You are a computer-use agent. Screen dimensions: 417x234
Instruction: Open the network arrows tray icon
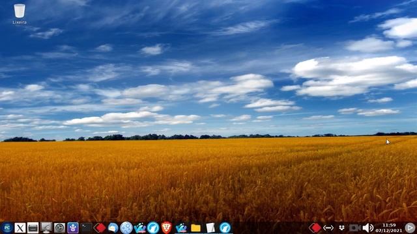coord(328,227)
